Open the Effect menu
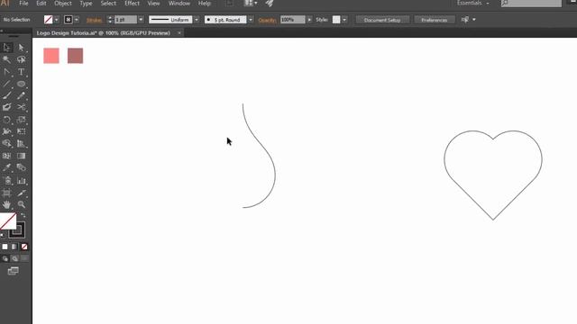577x324 pixels. pyautogui.click(x=132, y=4)
